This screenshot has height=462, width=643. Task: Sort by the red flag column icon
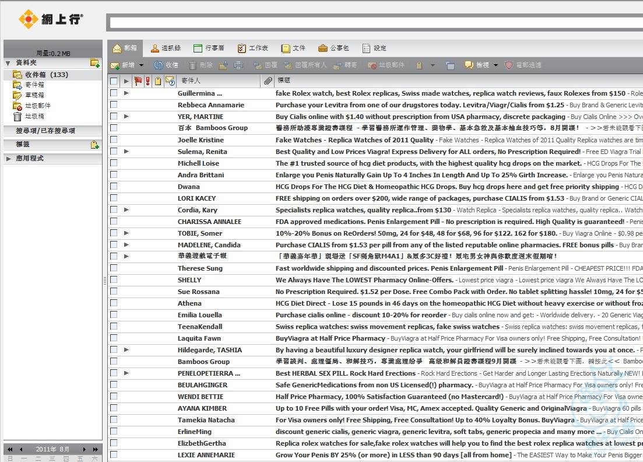(x=138, y=81)
